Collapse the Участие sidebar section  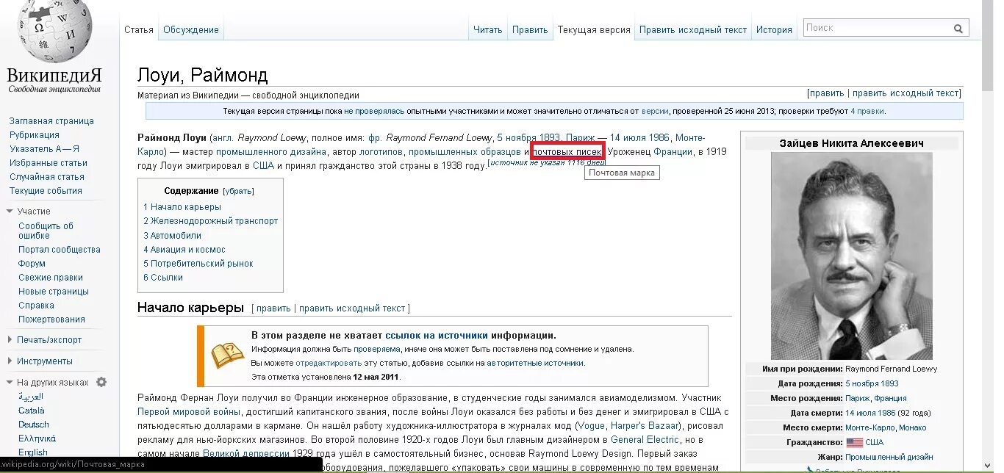10,212
